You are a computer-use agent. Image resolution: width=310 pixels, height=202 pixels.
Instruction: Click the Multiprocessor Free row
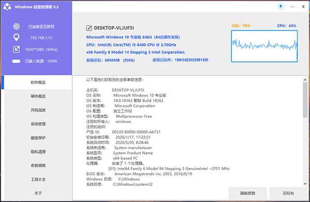pos(119,116)
